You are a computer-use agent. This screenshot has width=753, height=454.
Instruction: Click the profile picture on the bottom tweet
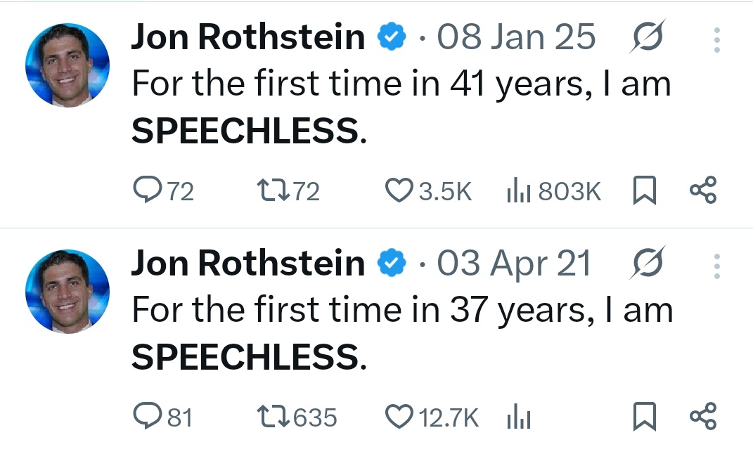coord(67,292)
